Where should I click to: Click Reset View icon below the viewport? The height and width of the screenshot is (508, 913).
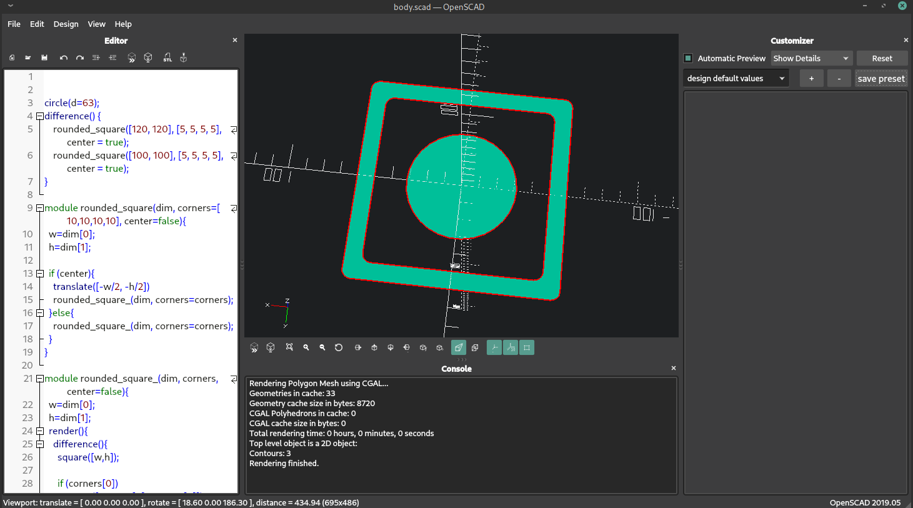tap(339, 347)
